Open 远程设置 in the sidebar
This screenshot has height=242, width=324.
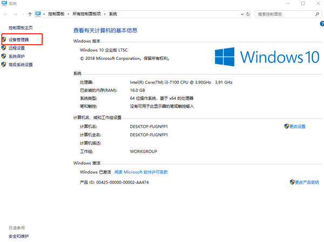[x=16, y=48]
